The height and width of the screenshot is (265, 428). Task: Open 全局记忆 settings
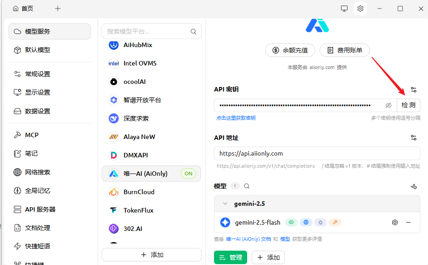(50, 191)
